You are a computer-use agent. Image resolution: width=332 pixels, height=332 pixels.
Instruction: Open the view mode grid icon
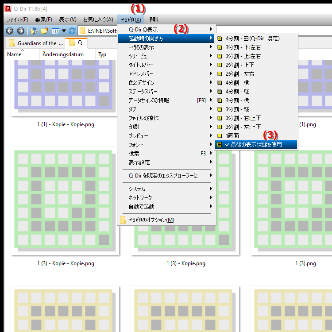(55, 31)
